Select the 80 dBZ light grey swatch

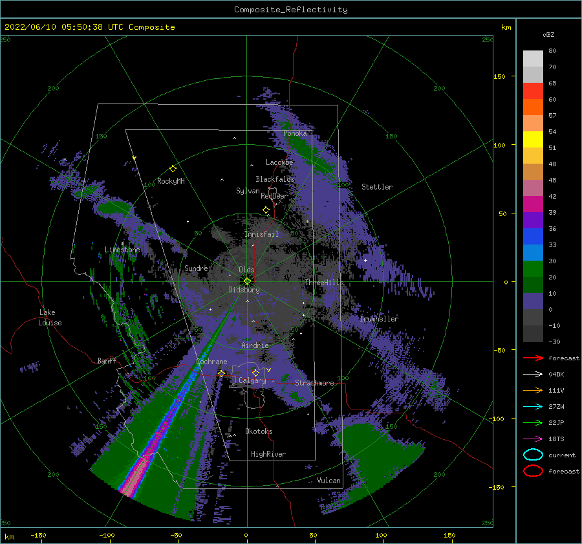coord(533,59)
